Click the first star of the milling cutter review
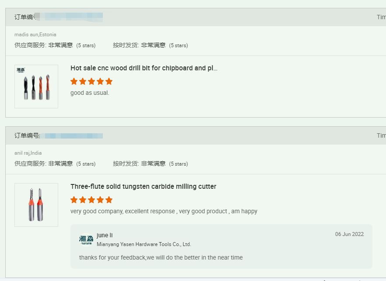Screen dimensions: 386x281 pos(74,200)
